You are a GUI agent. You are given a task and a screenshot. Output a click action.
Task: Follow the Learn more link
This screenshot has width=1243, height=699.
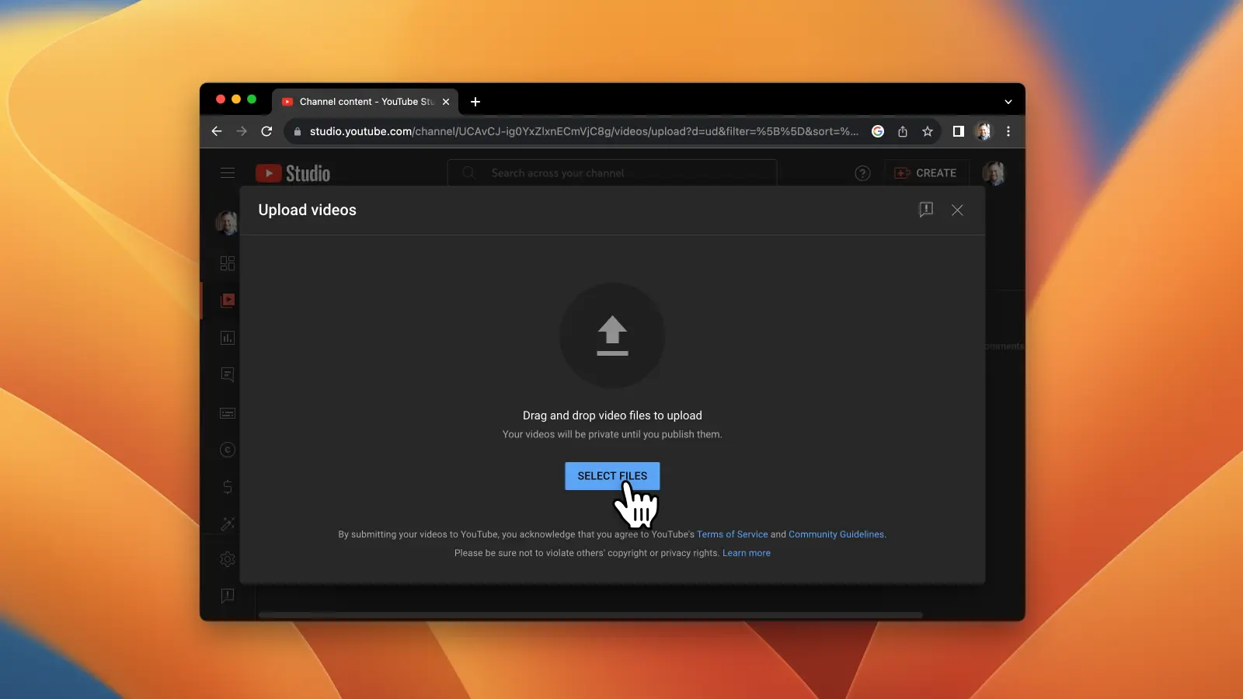point(747,553)
